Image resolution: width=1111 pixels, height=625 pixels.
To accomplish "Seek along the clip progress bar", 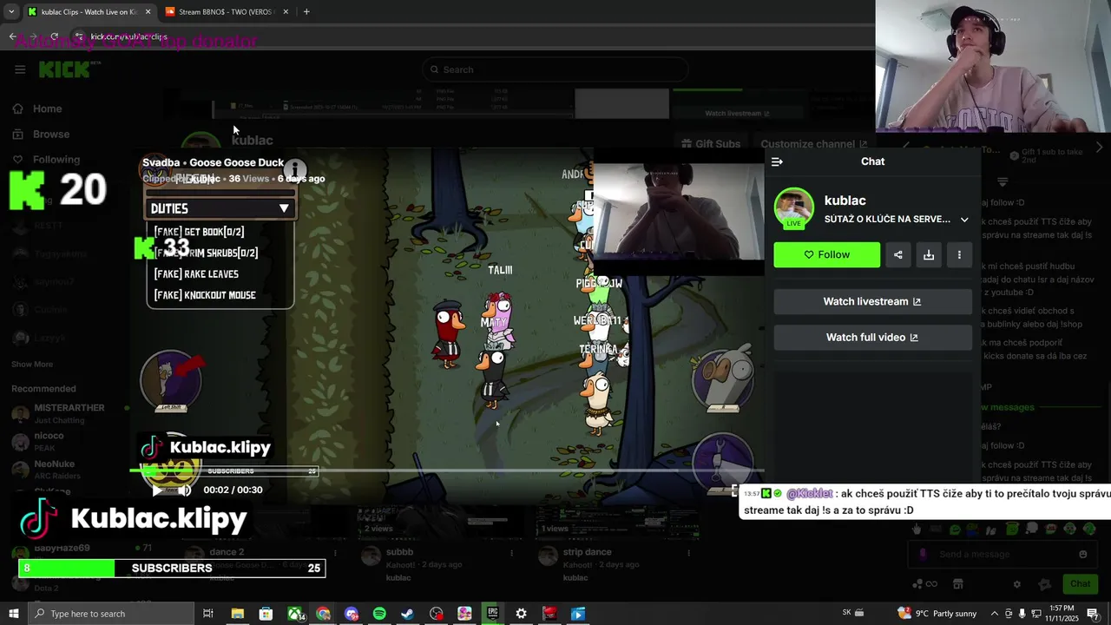I will point(447,471).
